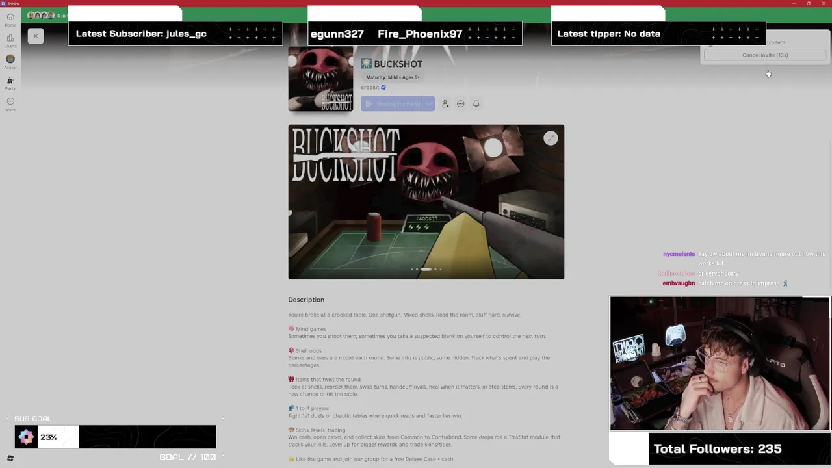Viewport: 832px width, 468px height.
Task: Toggle the notification bell for BUCKSHOT
Action: [x=476, y=104]
